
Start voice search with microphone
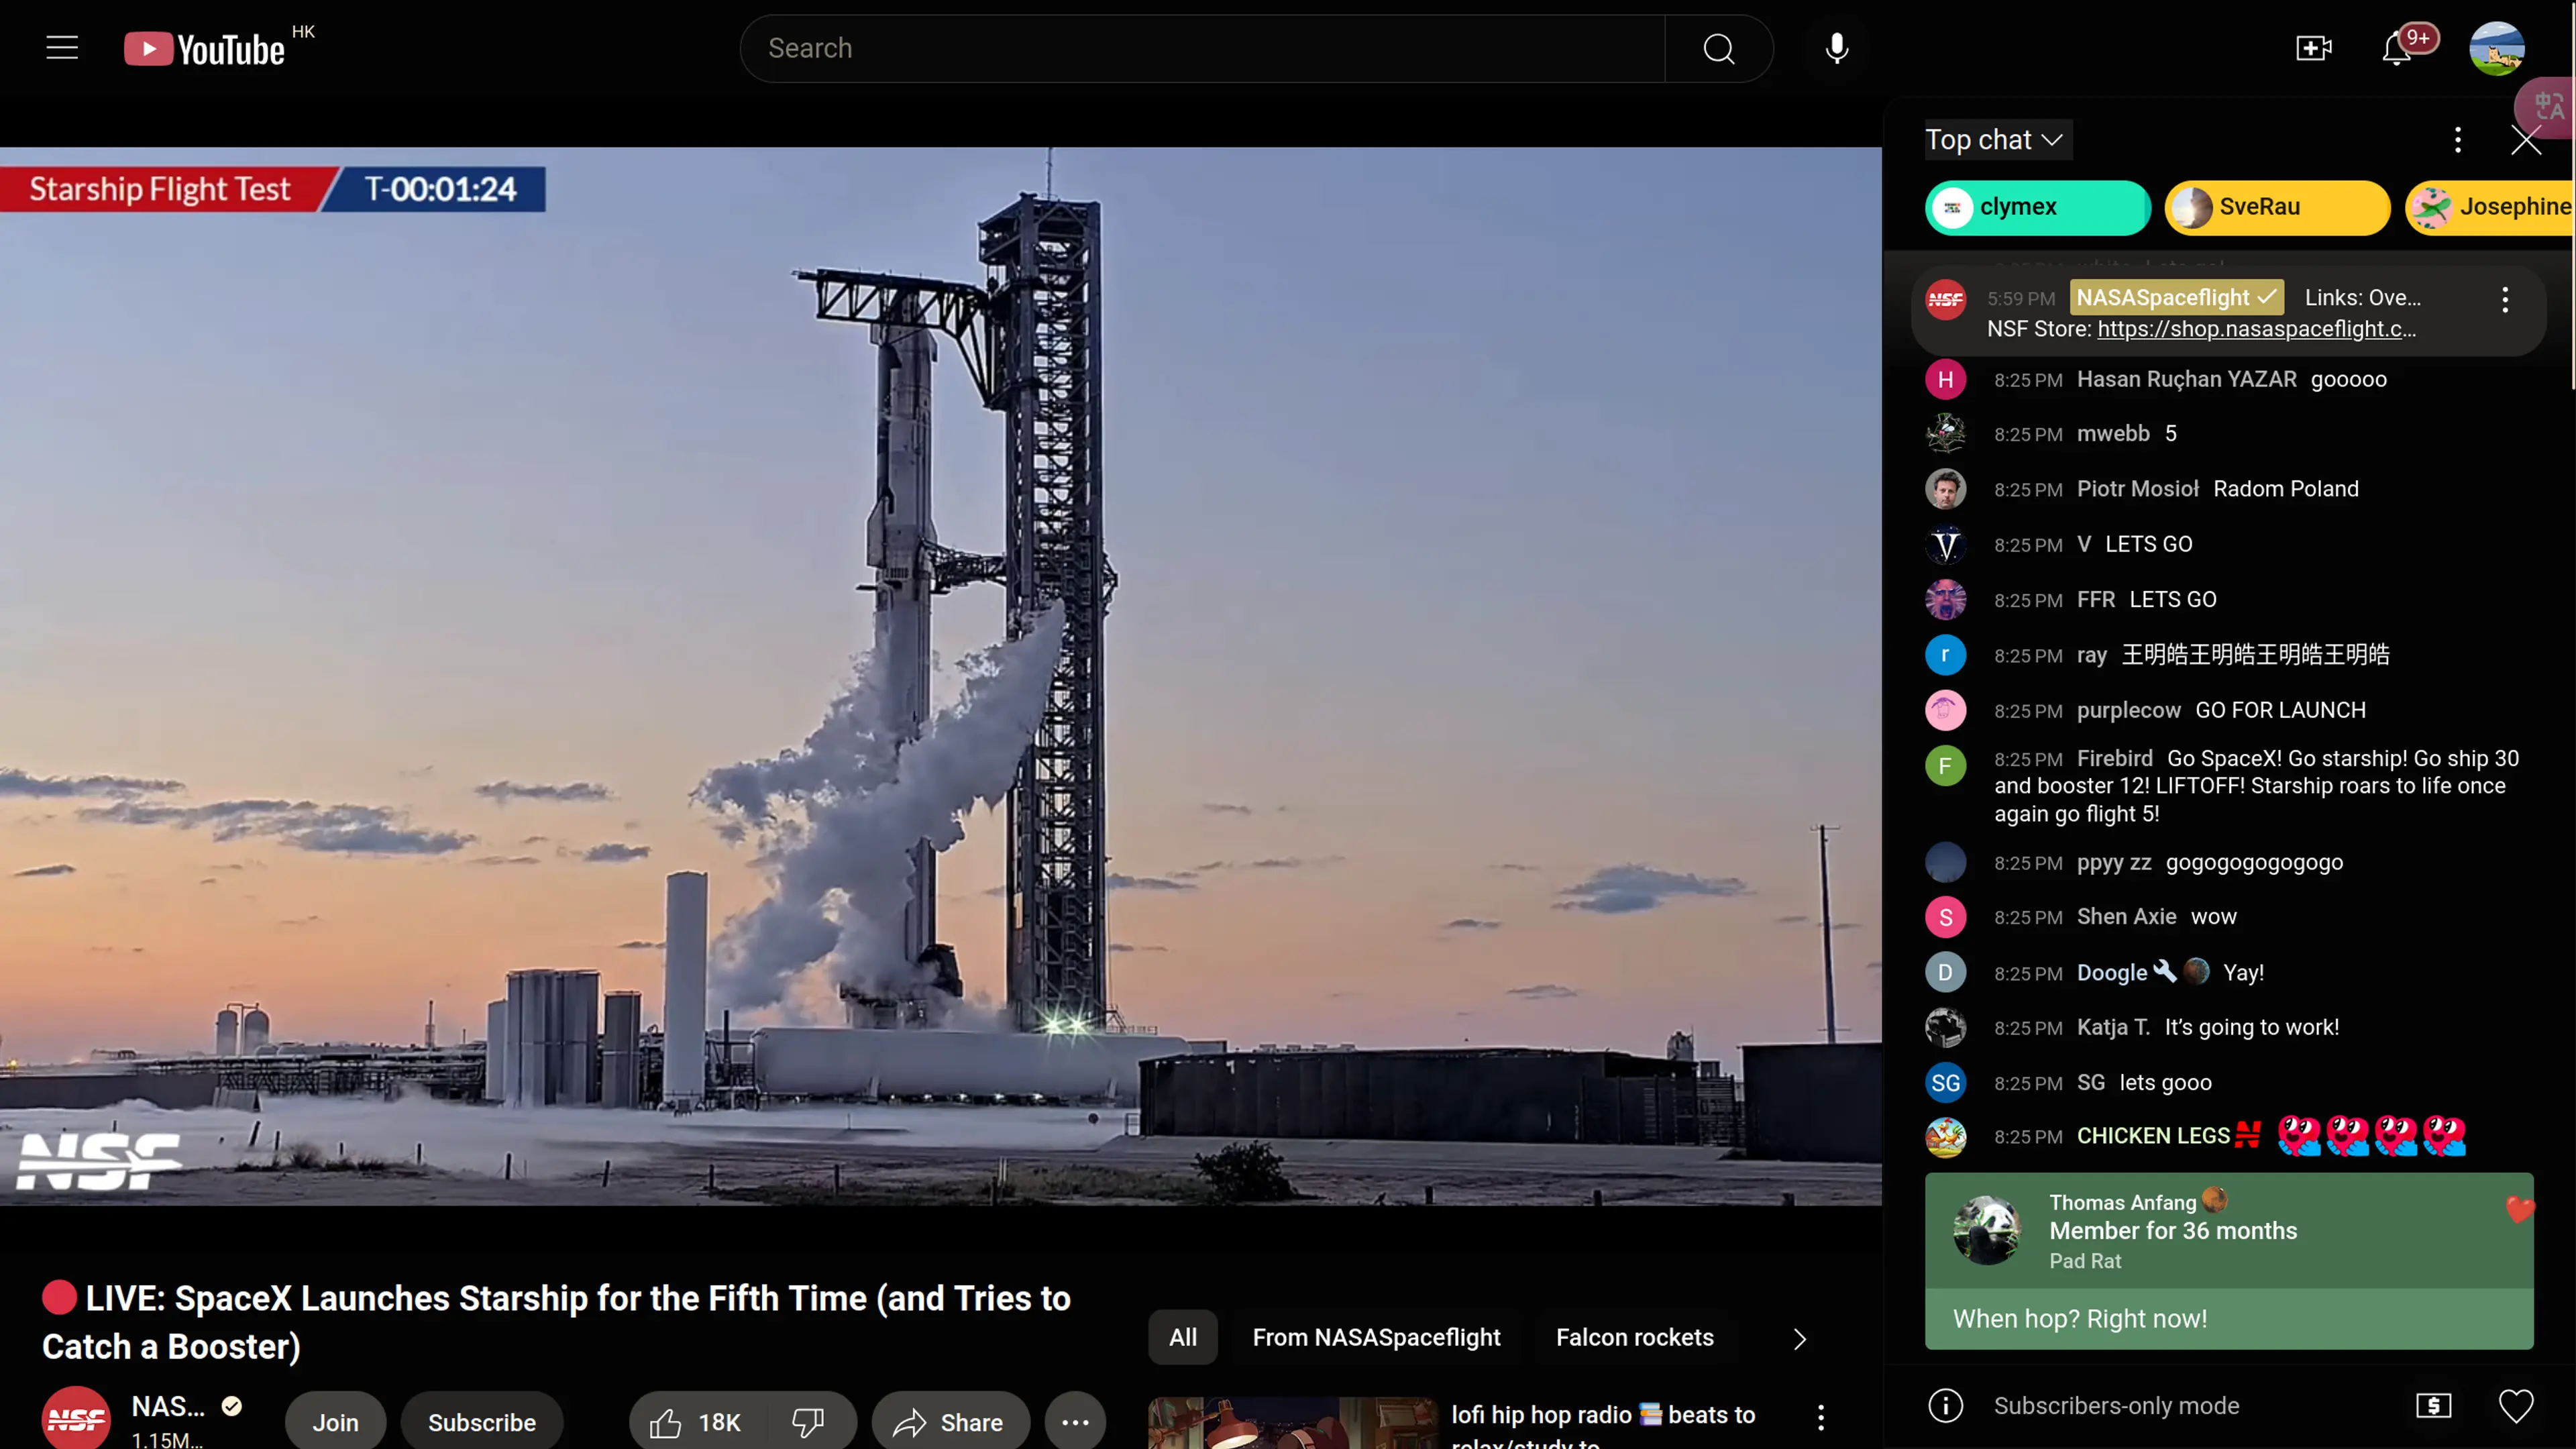coord(1836,48)
